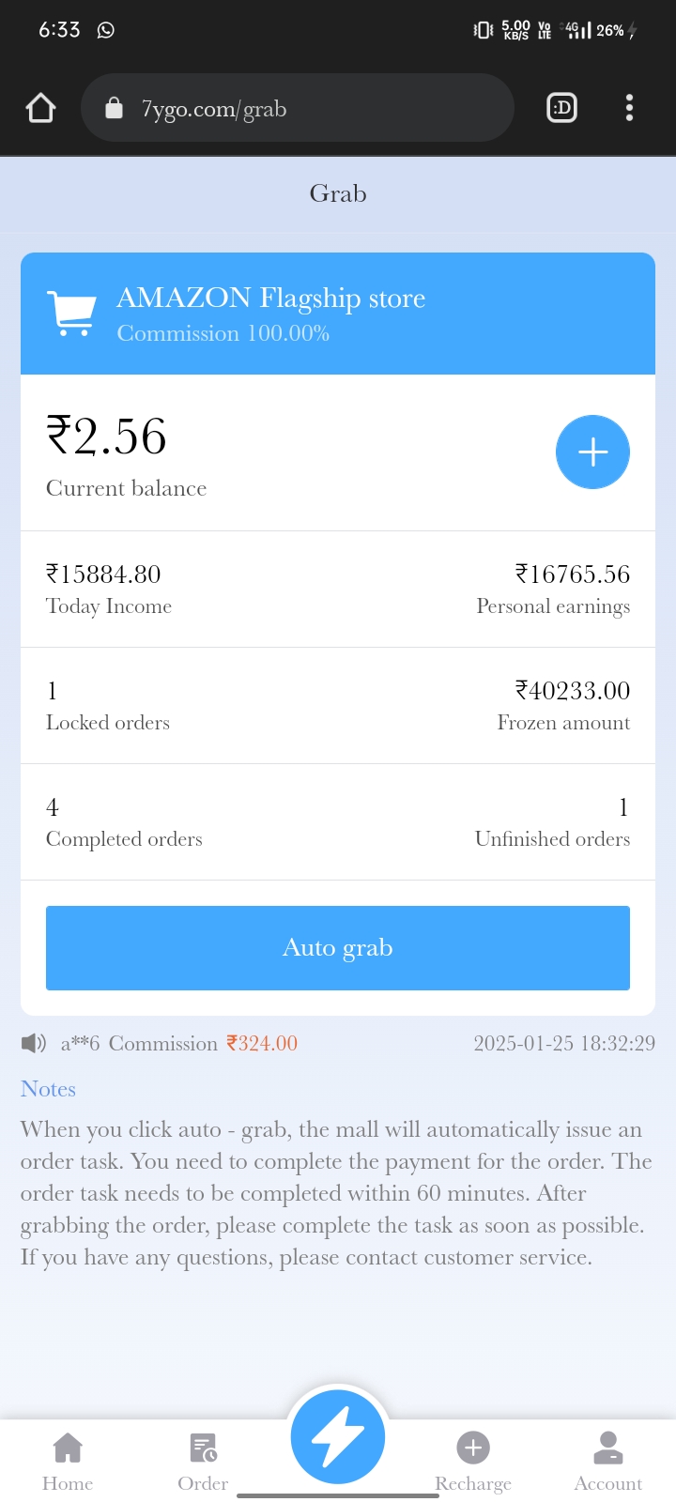676x1502 pixels.
Task: Open the Recharge tab
Action: coord(473,1461)
